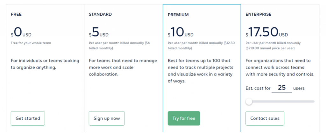Click the $17.50 USD price
The width and height of the screenshot is (326, 138).
266,33
